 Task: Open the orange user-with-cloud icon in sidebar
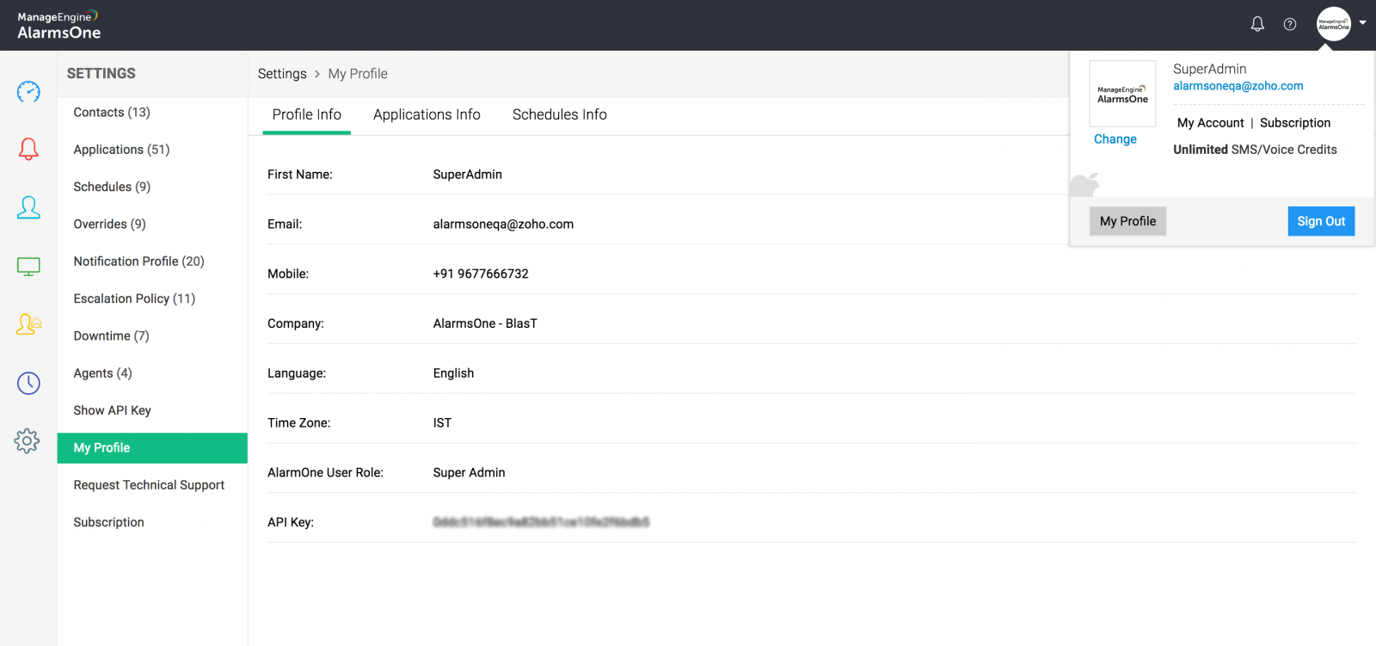click(28, 324)
